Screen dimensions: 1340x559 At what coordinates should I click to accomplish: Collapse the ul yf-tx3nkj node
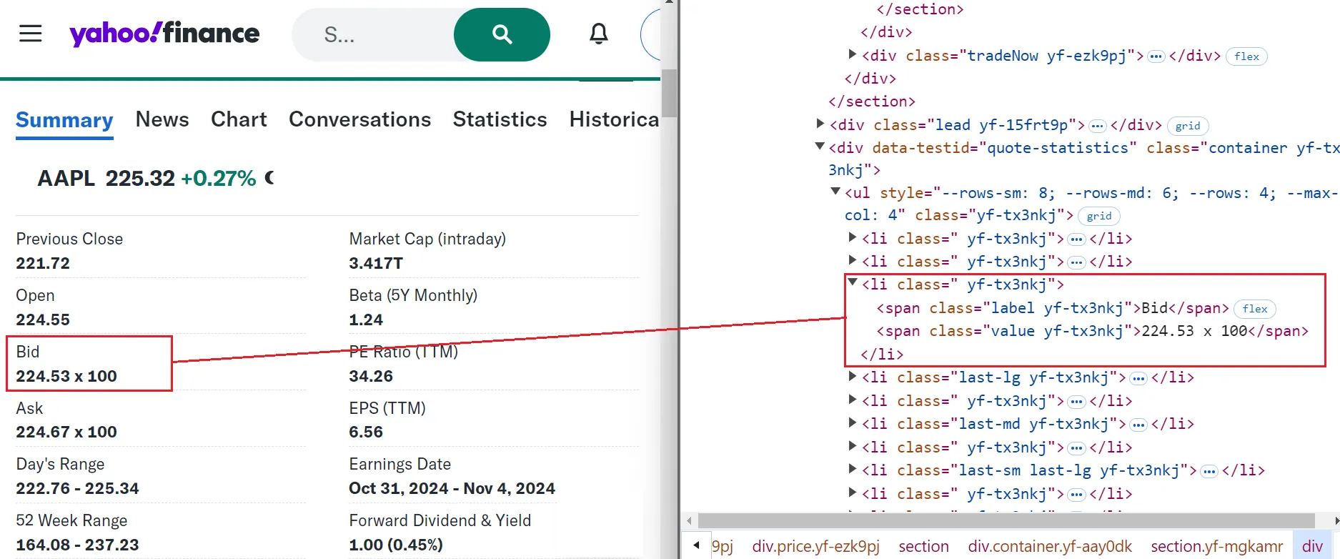[x=835, y=192]
